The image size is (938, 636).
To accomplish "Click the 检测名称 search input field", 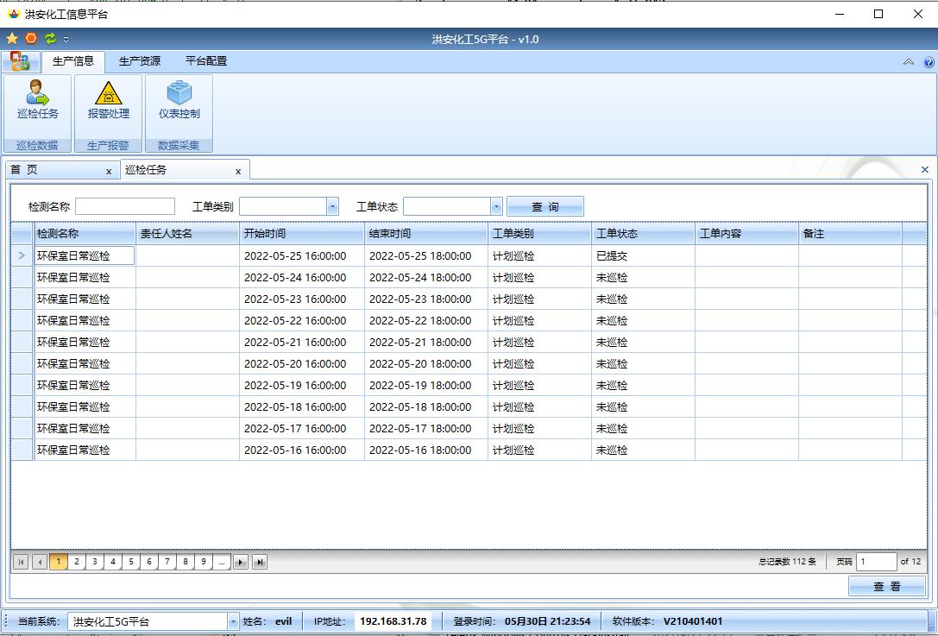I will click(x=125, y=206).
